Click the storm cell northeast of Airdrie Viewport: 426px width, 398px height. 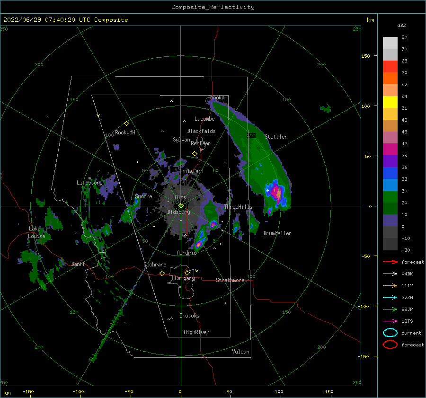click(199, 244)
